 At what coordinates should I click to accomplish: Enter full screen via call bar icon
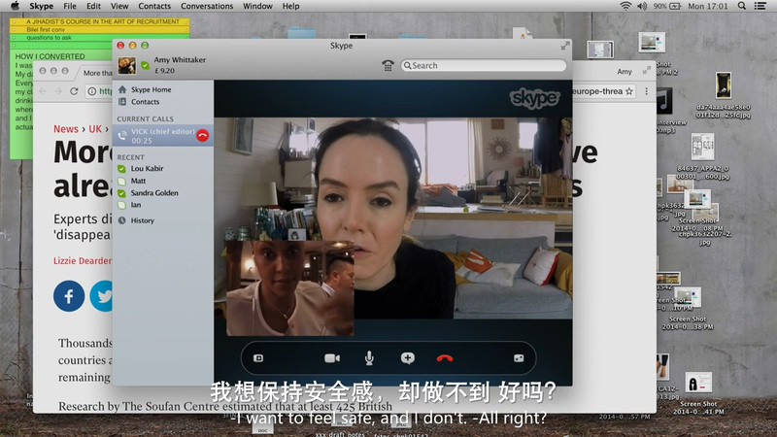click(519, 357)
